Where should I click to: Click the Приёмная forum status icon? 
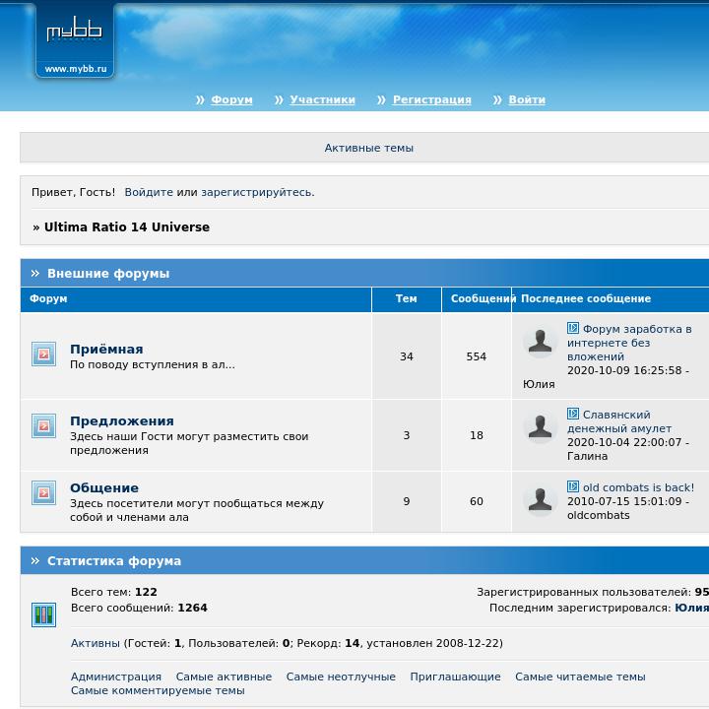click(44, 354)
